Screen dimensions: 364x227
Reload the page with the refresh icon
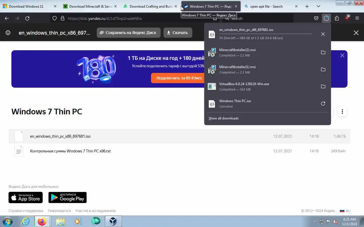[x=27, y=18]
